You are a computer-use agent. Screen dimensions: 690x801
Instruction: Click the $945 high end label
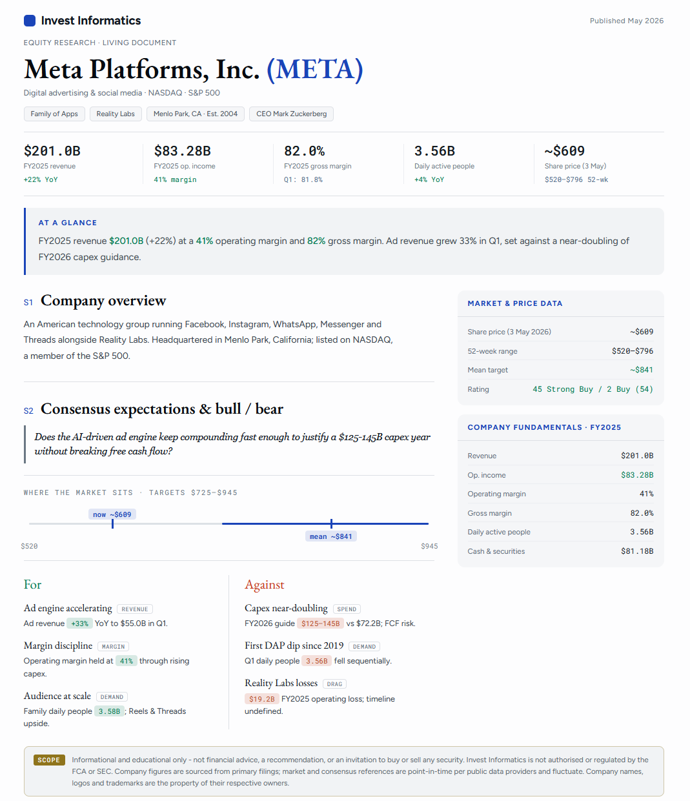[x=429, y=546]
